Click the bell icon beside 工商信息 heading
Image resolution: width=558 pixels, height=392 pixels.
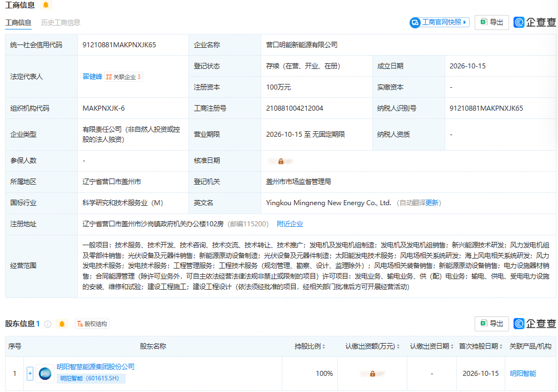[x=46, y=5]
